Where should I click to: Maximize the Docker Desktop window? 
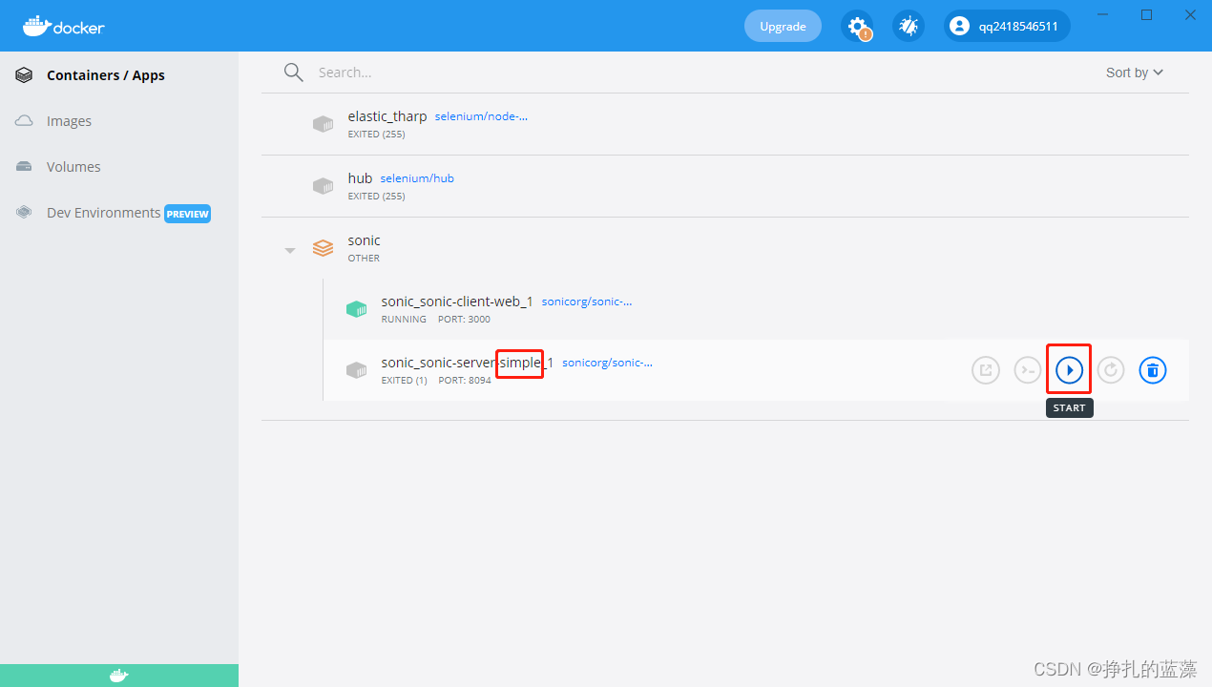click(x=1147, y=14)
